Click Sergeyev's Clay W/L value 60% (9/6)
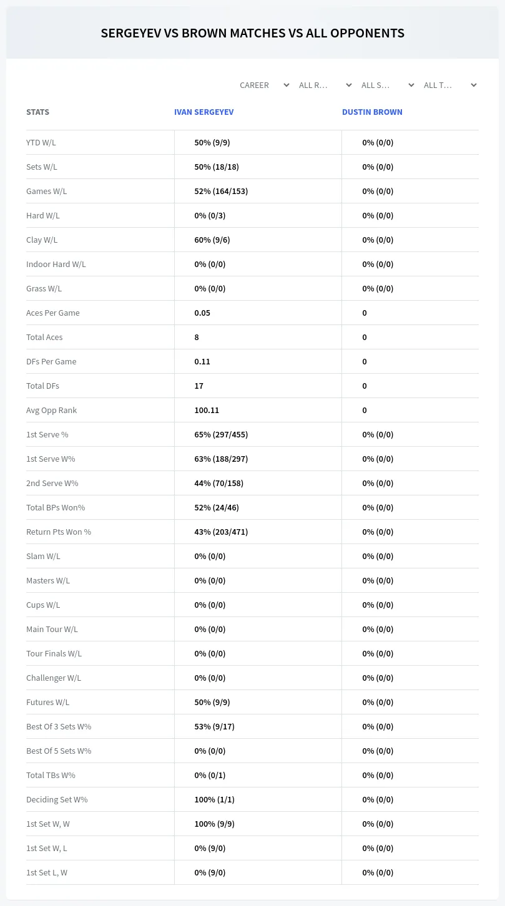The height and width of the screenshot is (906, 505). pyautogui.click(x=212, y=240)
